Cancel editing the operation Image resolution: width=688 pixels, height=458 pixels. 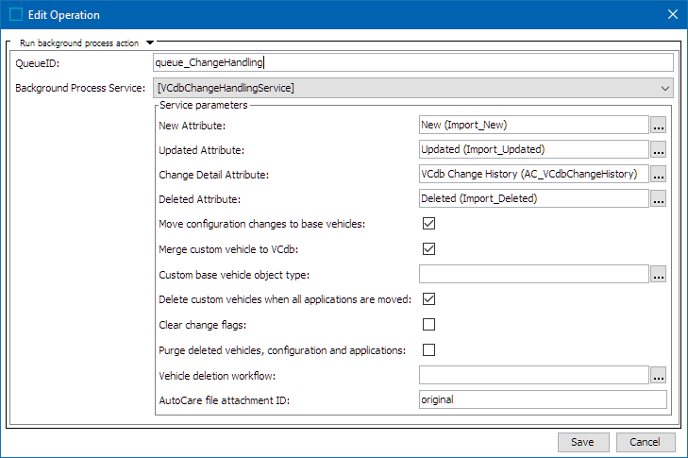pyautogui.click(x=645, y=442)
